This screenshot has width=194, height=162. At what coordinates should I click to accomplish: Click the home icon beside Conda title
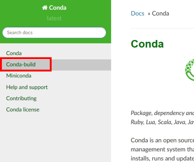[45, 8]
